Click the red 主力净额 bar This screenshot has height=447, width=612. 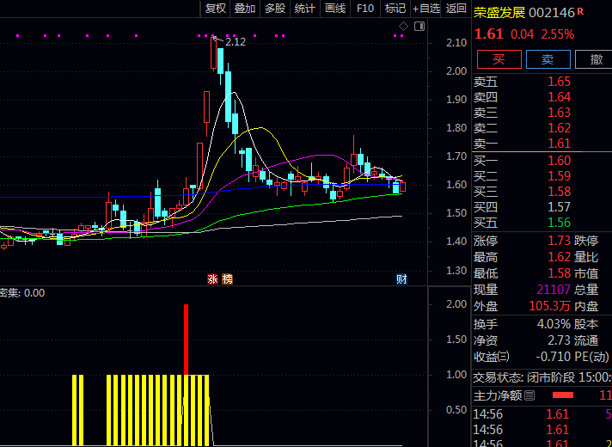(x=563, y=395)
